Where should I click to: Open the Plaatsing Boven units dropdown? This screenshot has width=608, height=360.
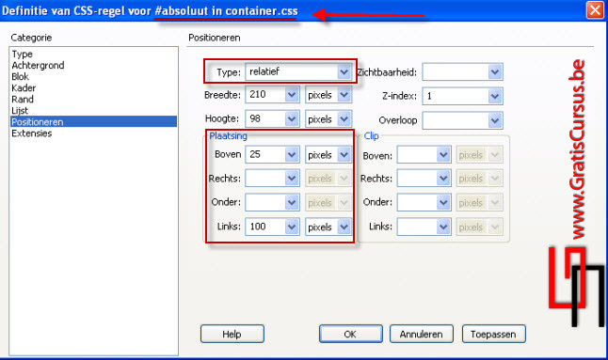344,155
